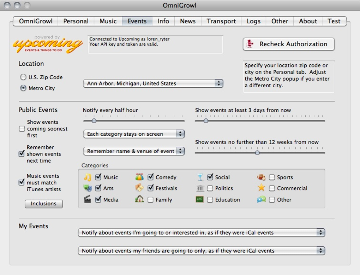The image size is (360, 275).
Task: Switch to the Personal tab
Action: [x=76, y=21]
